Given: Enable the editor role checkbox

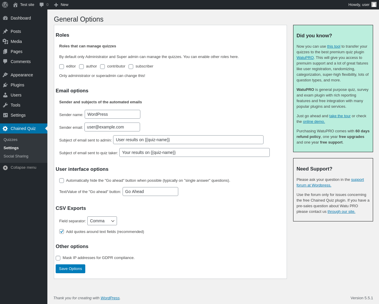Looking at the screenshot, I should [62, 67].
